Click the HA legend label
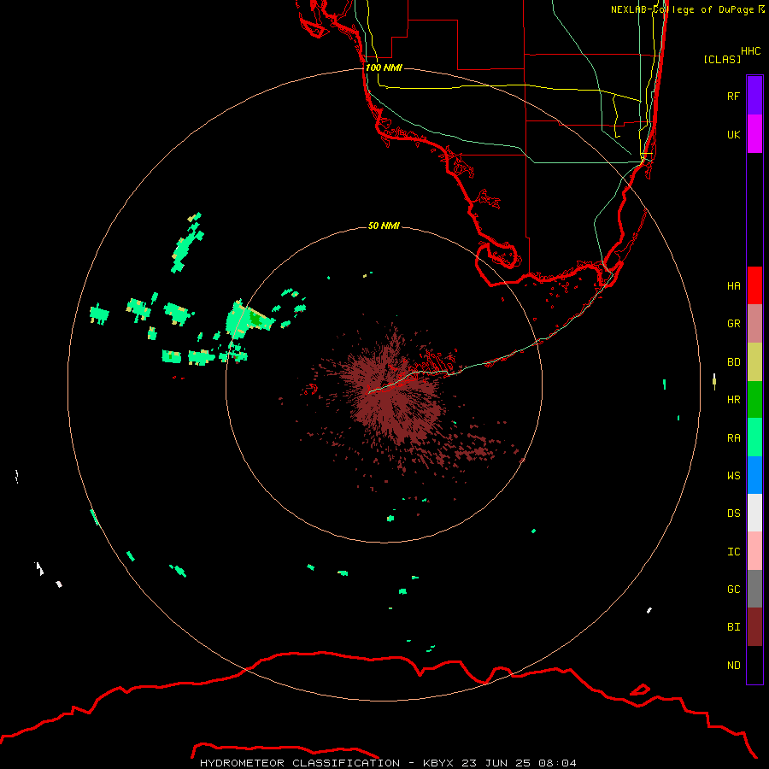 pyautogui.click(x=733, y=286)
